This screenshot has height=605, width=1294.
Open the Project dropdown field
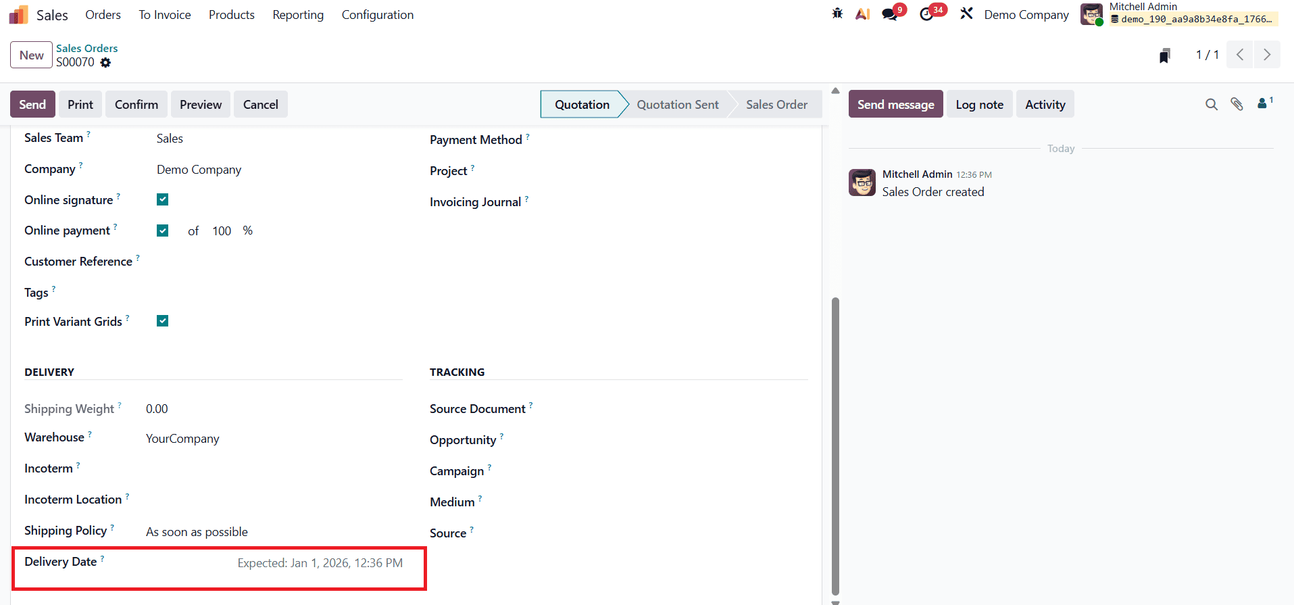click(x=685, y=171)
